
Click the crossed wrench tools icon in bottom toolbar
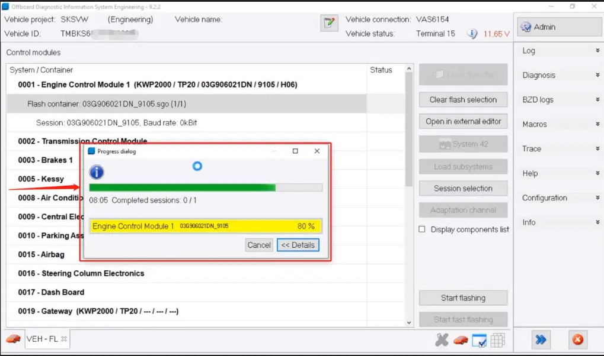coord(442,340)
